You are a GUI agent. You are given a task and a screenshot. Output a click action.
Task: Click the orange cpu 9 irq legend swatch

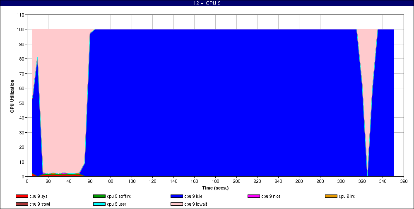point(331,196)
